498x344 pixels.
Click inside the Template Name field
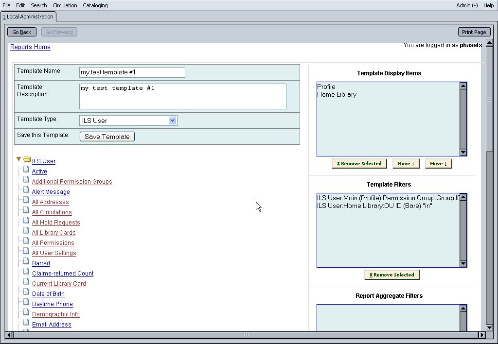[x=132, y=72]
